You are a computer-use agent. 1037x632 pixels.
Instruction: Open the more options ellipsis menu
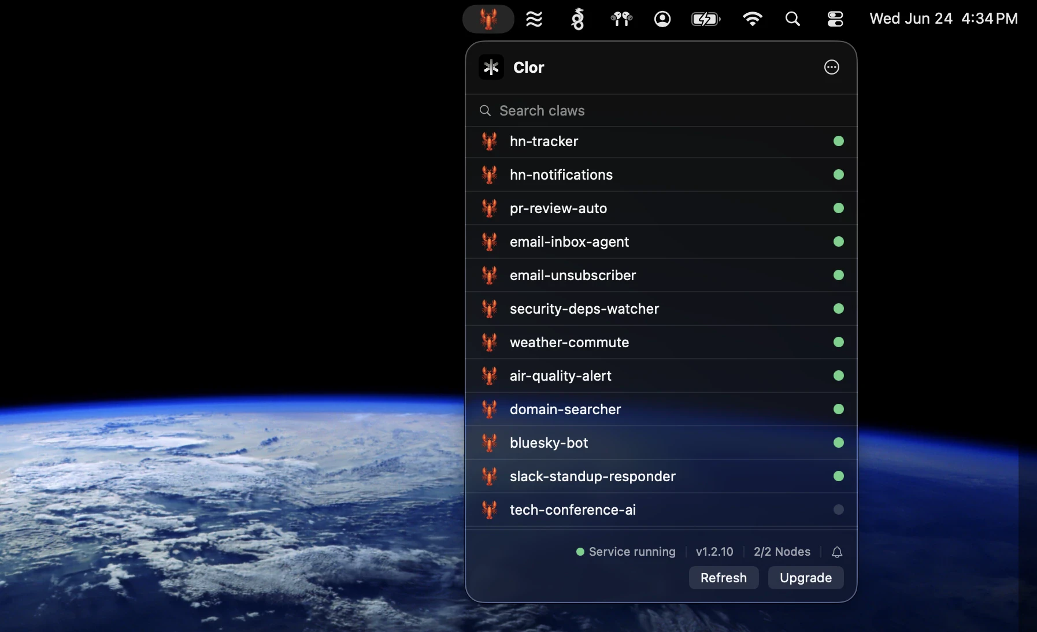point(832,67)
